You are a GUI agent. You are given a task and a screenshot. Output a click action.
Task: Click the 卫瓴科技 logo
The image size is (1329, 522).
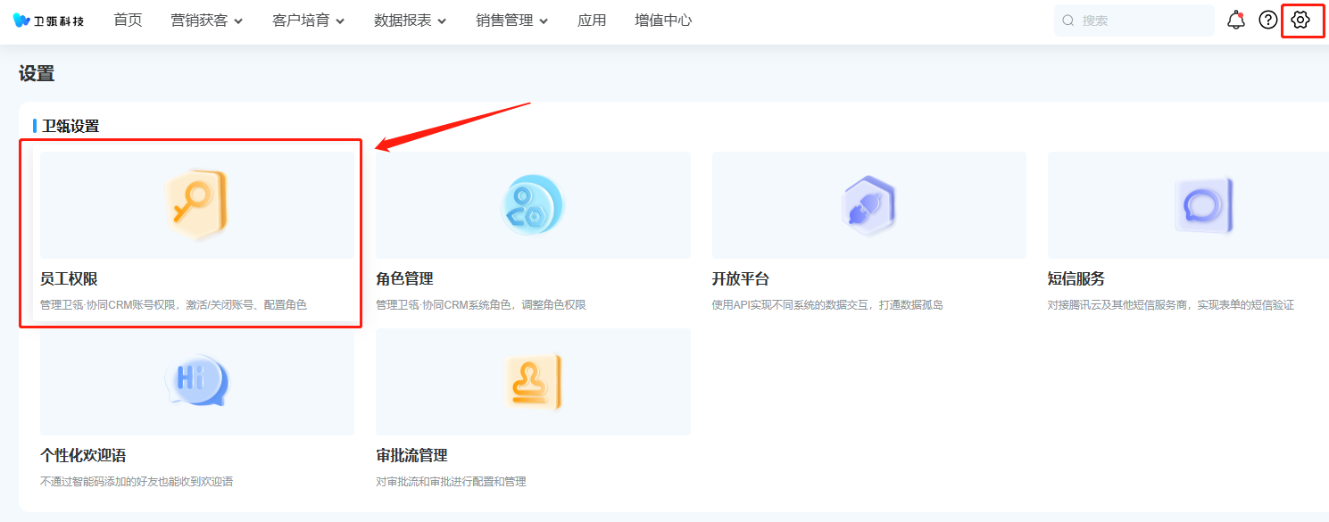pos(49,21)
